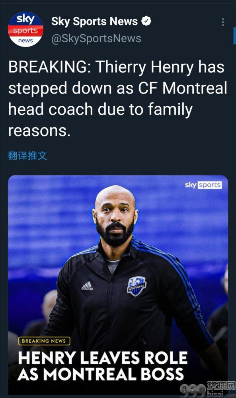Click the AS MONTREAL BOSS headline line
This screenshot has height=398, width=236.
tap(101, 374)
